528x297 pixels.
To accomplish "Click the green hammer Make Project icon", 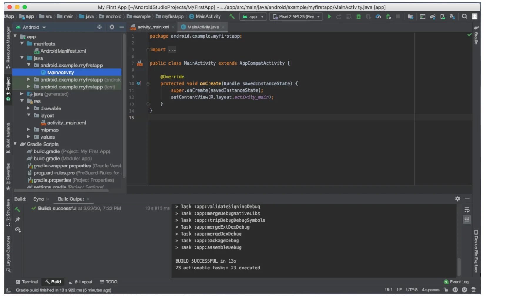I will coord(232,16).
